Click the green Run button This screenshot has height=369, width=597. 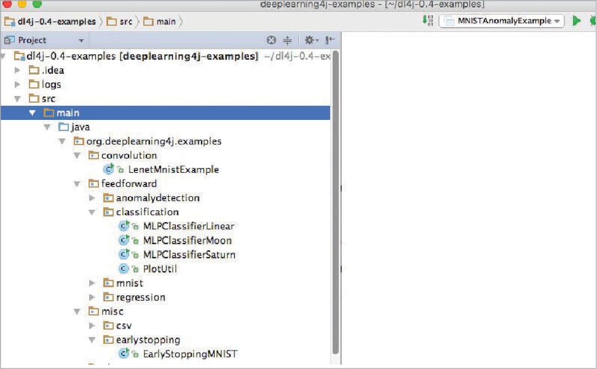point(576,21)
